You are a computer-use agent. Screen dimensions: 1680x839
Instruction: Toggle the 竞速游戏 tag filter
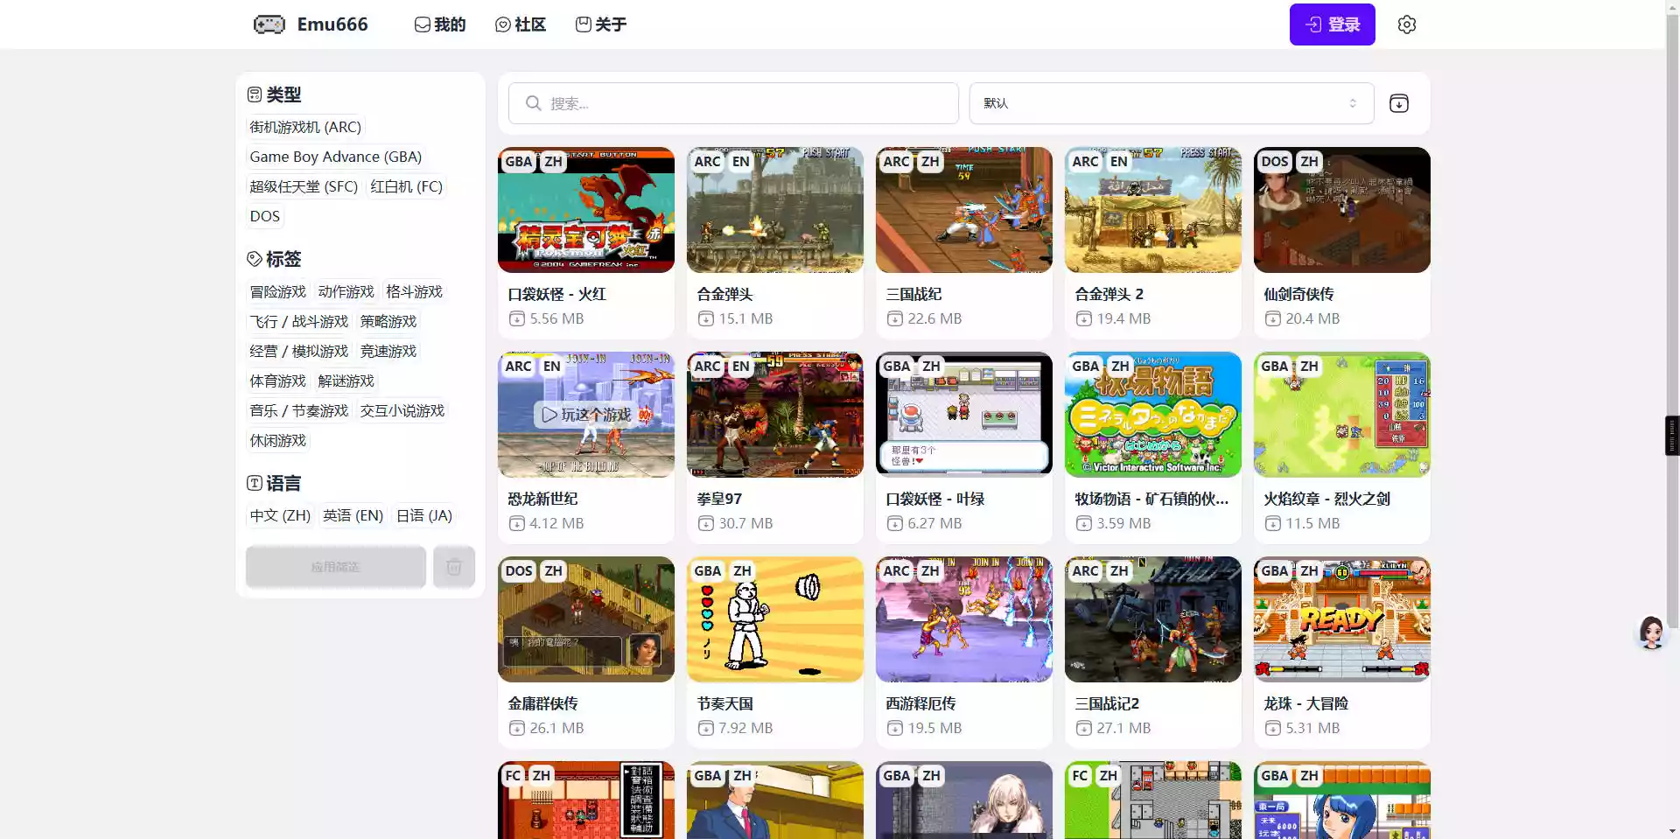[x=388, y=352]
